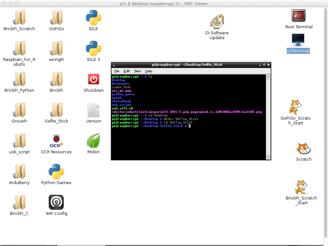Open the Selfie_Stick desktop folder

coord(56,110)
